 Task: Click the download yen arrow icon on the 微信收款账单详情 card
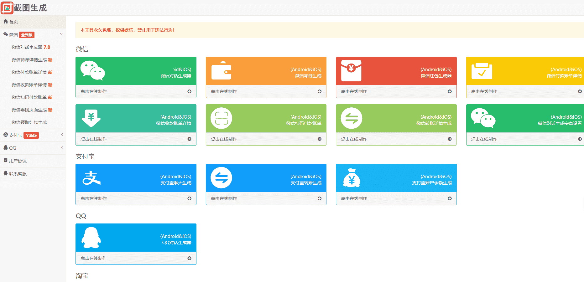click(x=91, y=118)
